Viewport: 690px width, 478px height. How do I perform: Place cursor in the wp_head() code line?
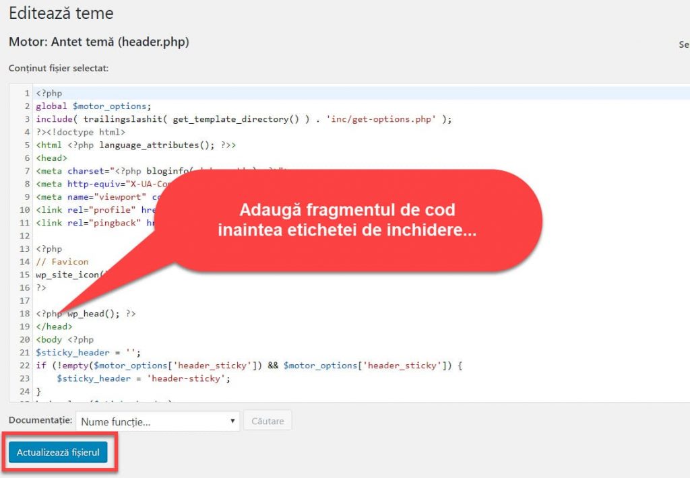pos(101,314)
